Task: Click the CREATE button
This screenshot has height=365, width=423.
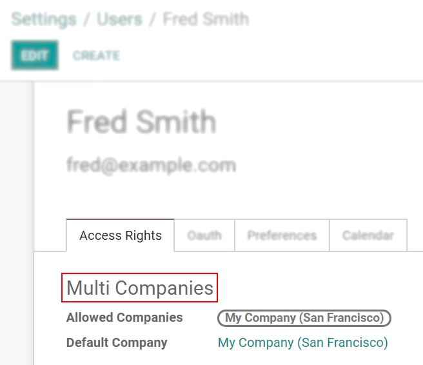Action: point(96,55)
